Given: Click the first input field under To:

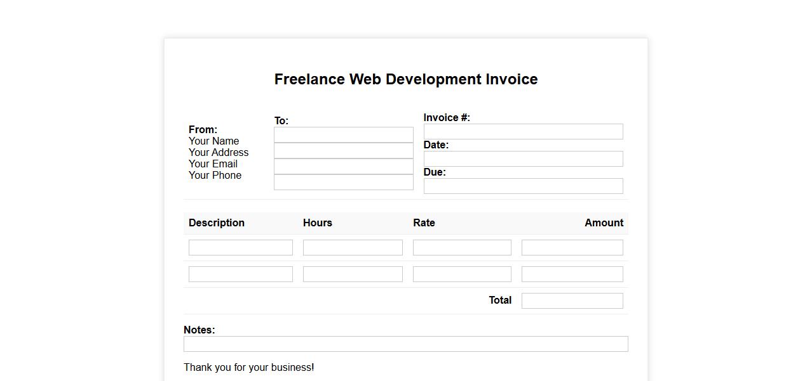Looking at the screenshot, I should tap(343, 134).
